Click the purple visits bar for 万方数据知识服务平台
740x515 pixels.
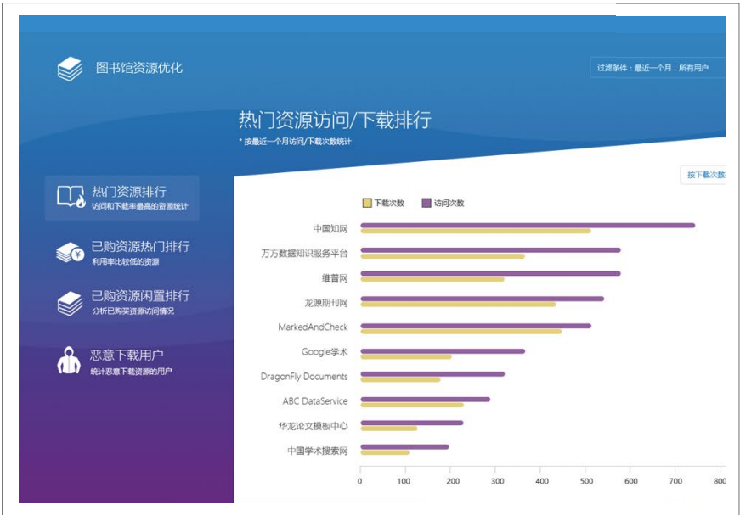[490, 250]
